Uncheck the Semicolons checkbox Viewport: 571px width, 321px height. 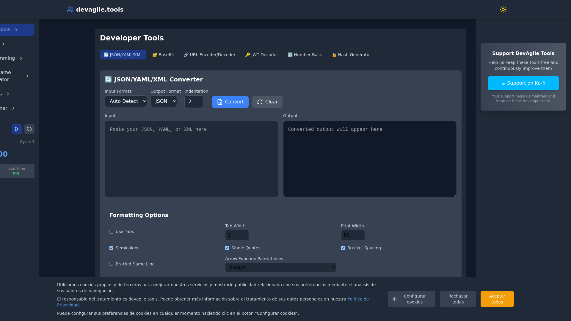point(112,248)
